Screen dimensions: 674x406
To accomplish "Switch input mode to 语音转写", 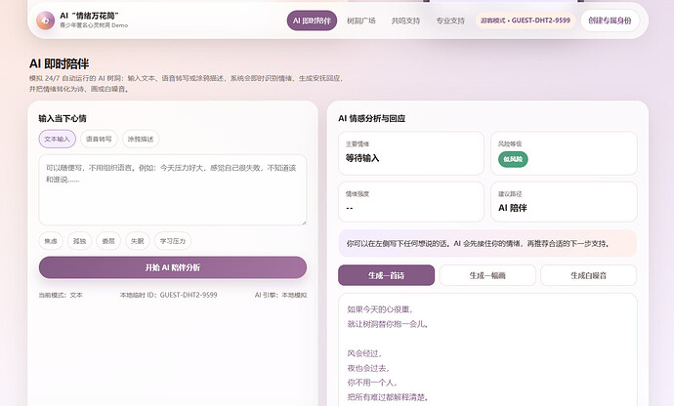I will pos(99,139).
